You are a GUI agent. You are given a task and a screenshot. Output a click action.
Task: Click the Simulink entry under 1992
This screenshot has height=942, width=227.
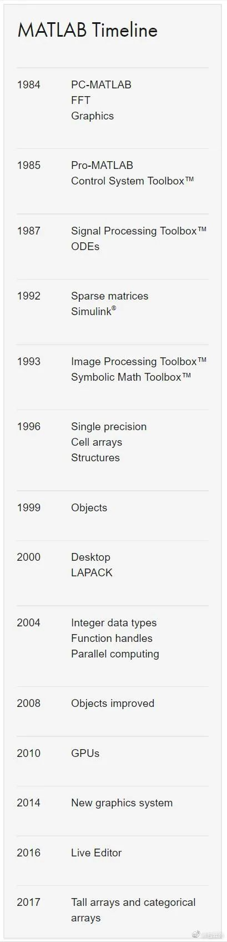pyautogui.click(x=93, y=311)
